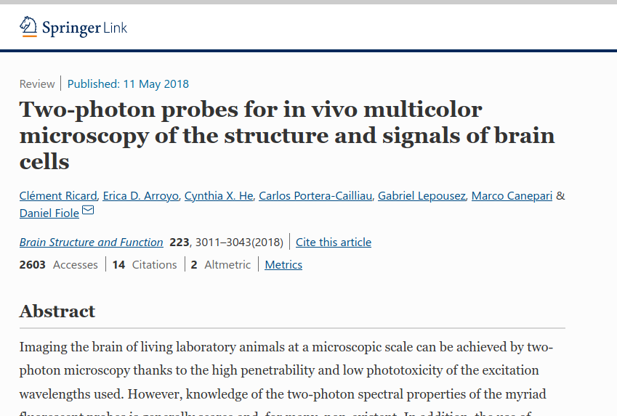This screenshot has height=416, width=617.
Task: Click the 14 Citations count
Action: point(145,264)
